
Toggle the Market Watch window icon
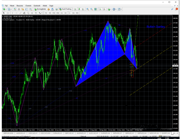[15, 9]
